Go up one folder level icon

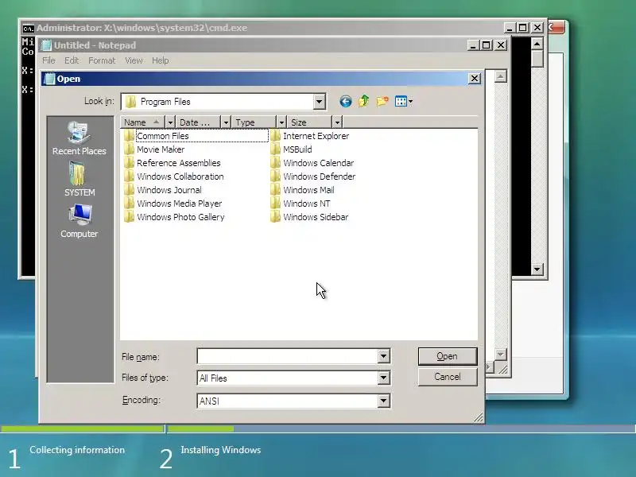pos(364,101)
